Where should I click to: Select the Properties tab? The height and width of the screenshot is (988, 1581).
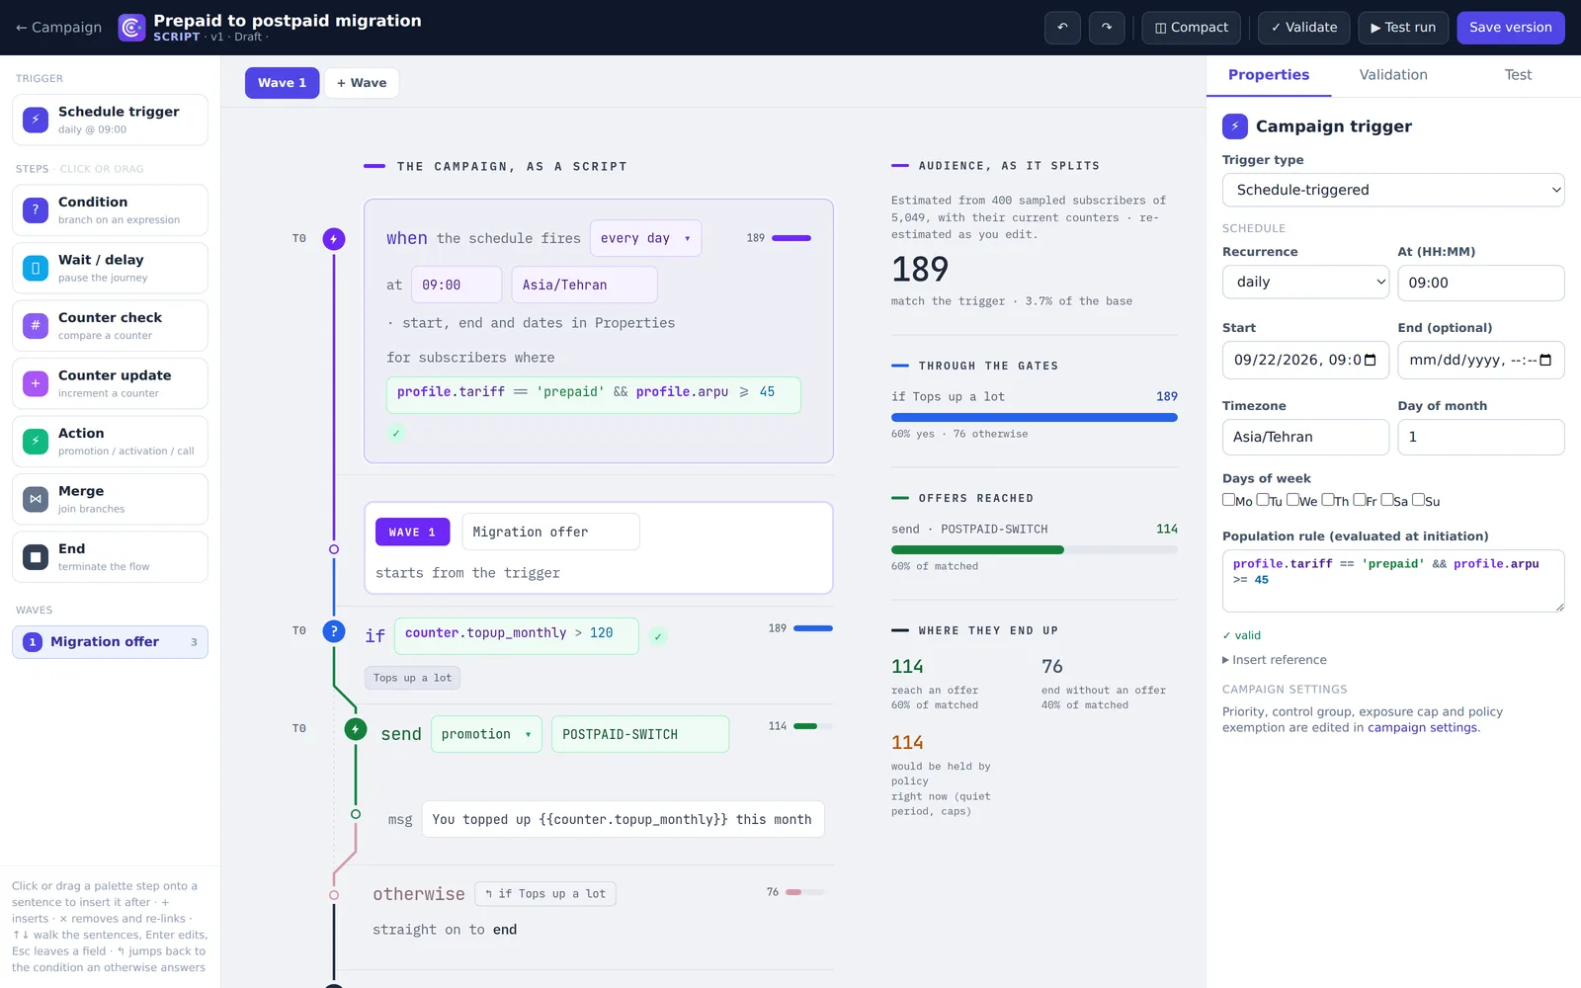1269,75
